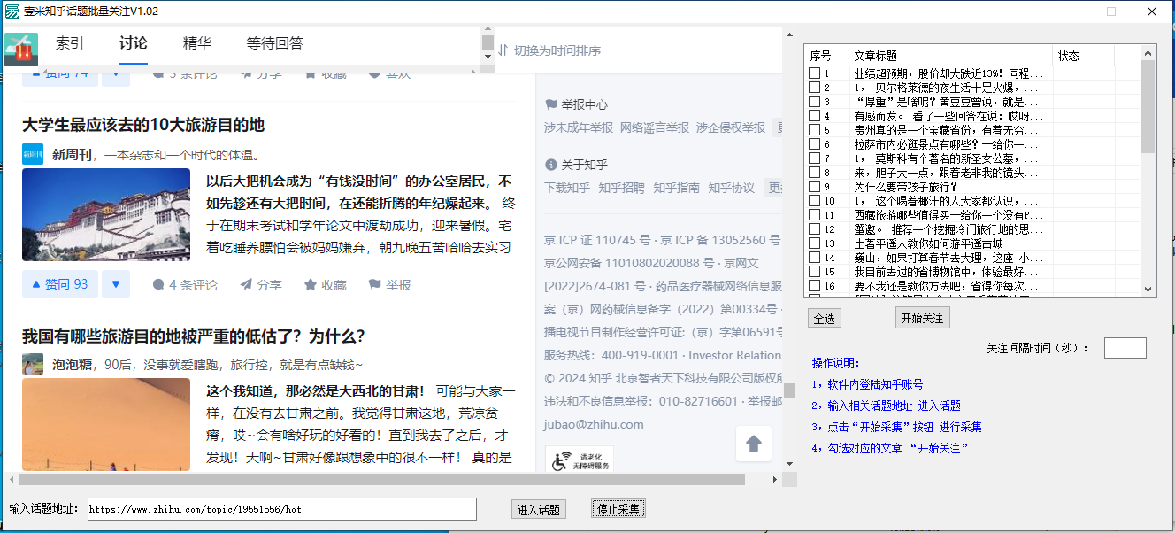Click the article list vertical scrollbar thumb
The image size is (1175, 533).
click(x=1148, y=107)
